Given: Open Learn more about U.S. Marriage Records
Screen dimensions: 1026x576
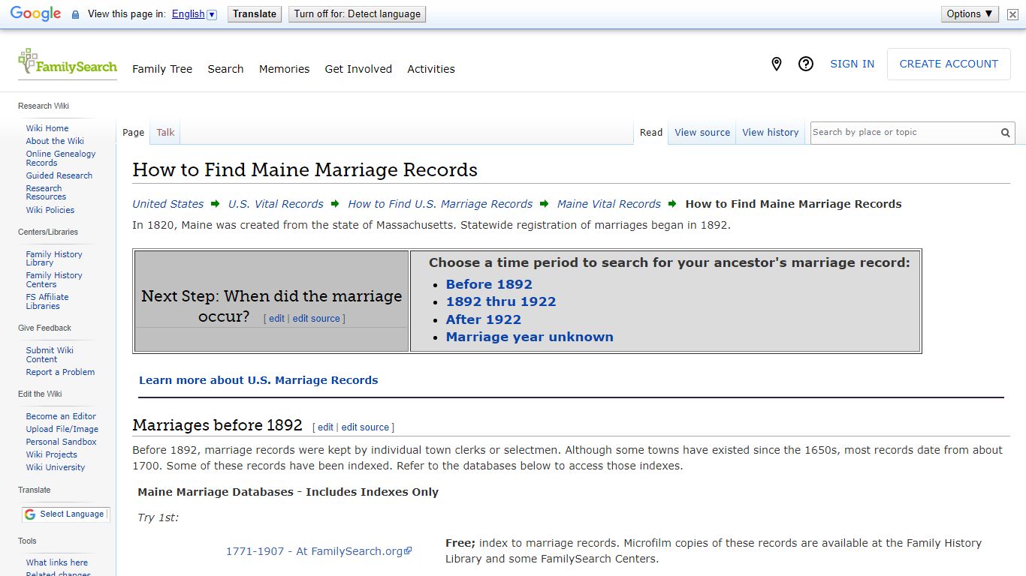Looking at the screenshot, I should (x=258, y=380).
